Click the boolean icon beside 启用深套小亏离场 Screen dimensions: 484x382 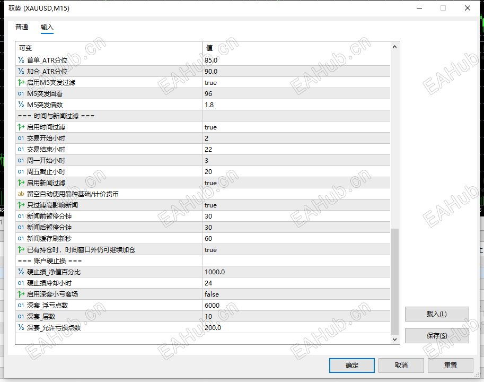click(x=21, y=294)
